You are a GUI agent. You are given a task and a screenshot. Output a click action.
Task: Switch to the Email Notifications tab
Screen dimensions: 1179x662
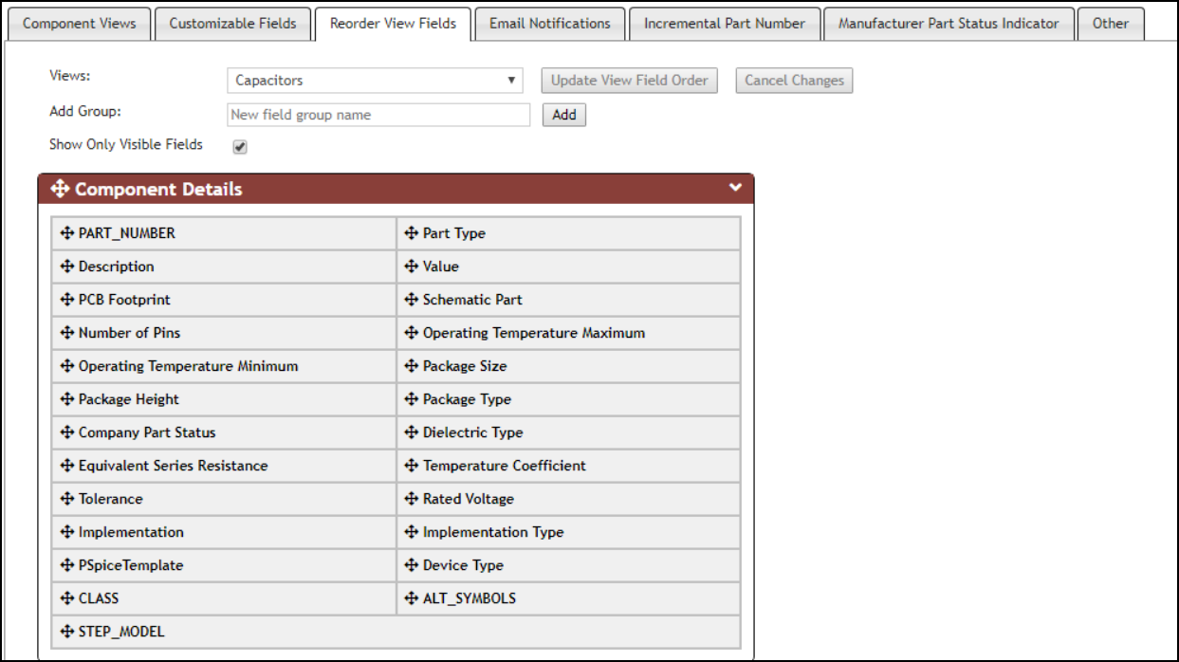tap(549, 24)
